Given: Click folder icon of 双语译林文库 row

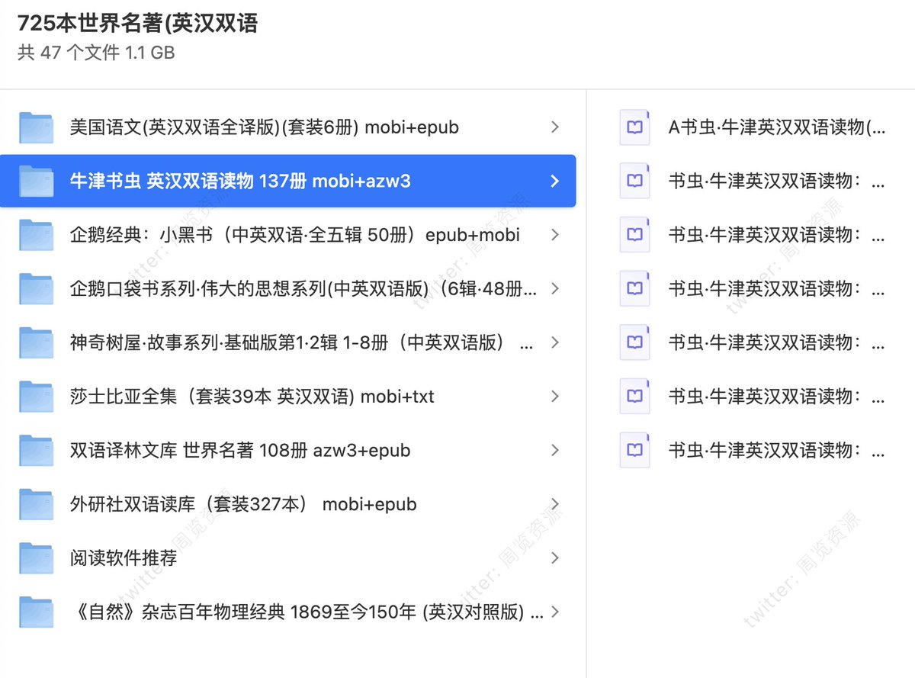Looking at the screenshot, I should (x=36, y=451).
